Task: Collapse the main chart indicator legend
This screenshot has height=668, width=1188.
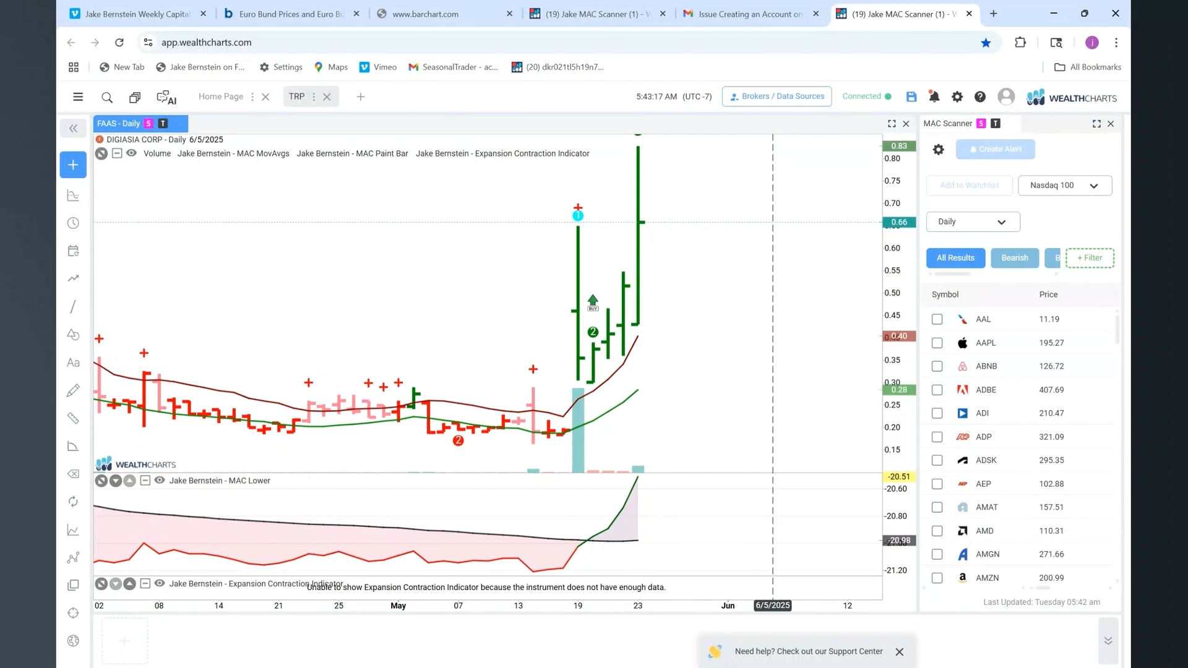Action: click(117, 153)
